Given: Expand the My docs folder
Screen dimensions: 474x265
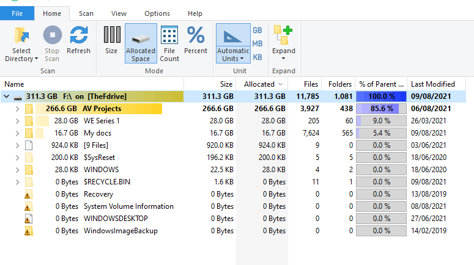Looking at the screenshot, I should [18, 133].
